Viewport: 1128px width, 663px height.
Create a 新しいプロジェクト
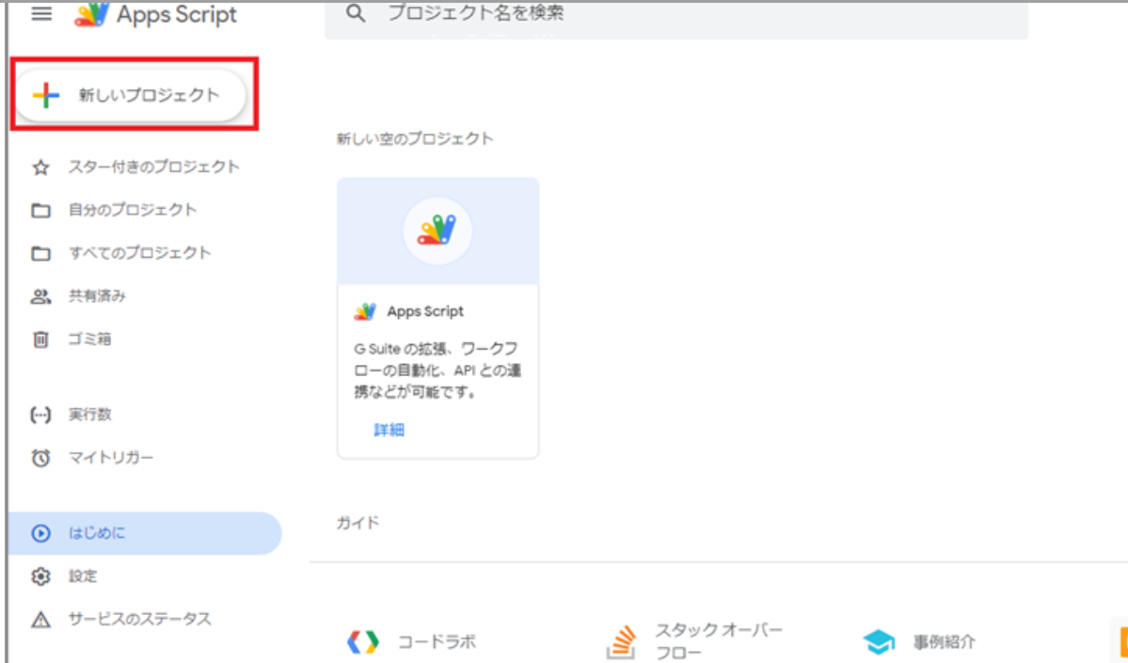click(130, 95)
